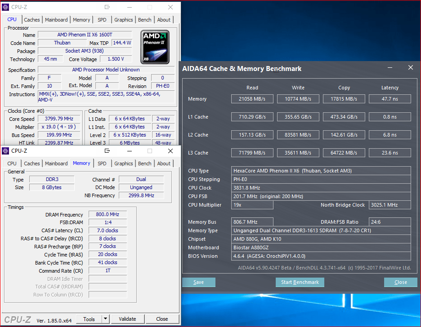Click the L2 Cache Write value 83581 MB/s

pos(298,135)
